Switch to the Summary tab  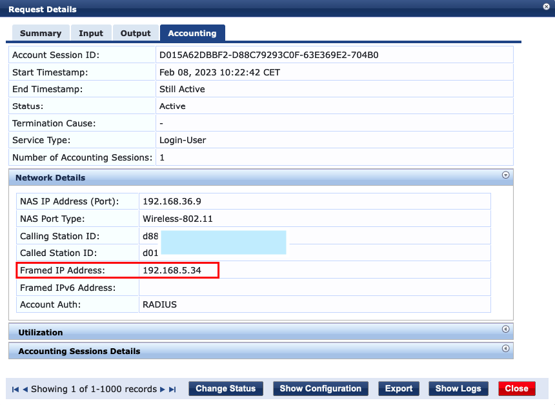(41, 32)
